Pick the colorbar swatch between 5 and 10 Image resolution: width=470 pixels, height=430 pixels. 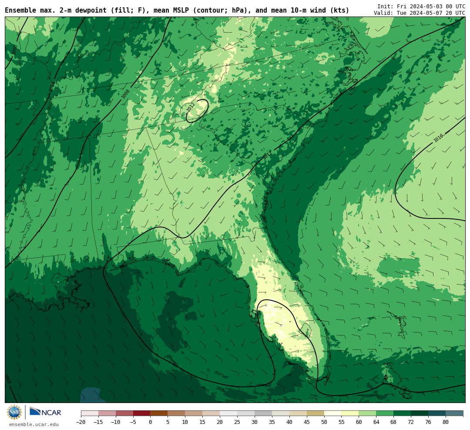[177, 413]
